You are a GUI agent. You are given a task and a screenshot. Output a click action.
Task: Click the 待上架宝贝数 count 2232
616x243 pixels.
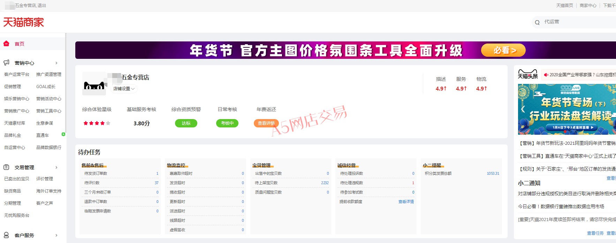pyautogui.click(x=325, y=183)
